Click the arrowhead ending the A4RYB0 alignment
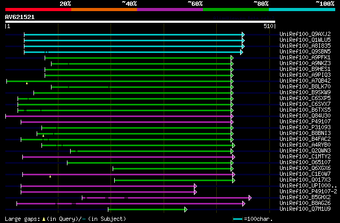Viewport: 340px width, 223px height. (234, 146)
